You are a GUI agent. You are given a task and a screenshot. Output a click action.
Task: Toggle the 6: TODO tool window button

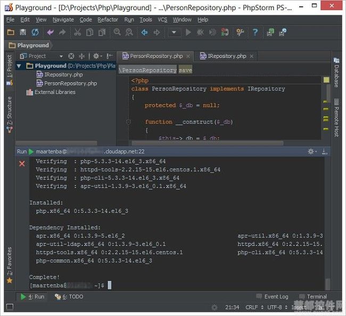coord(69,297)
